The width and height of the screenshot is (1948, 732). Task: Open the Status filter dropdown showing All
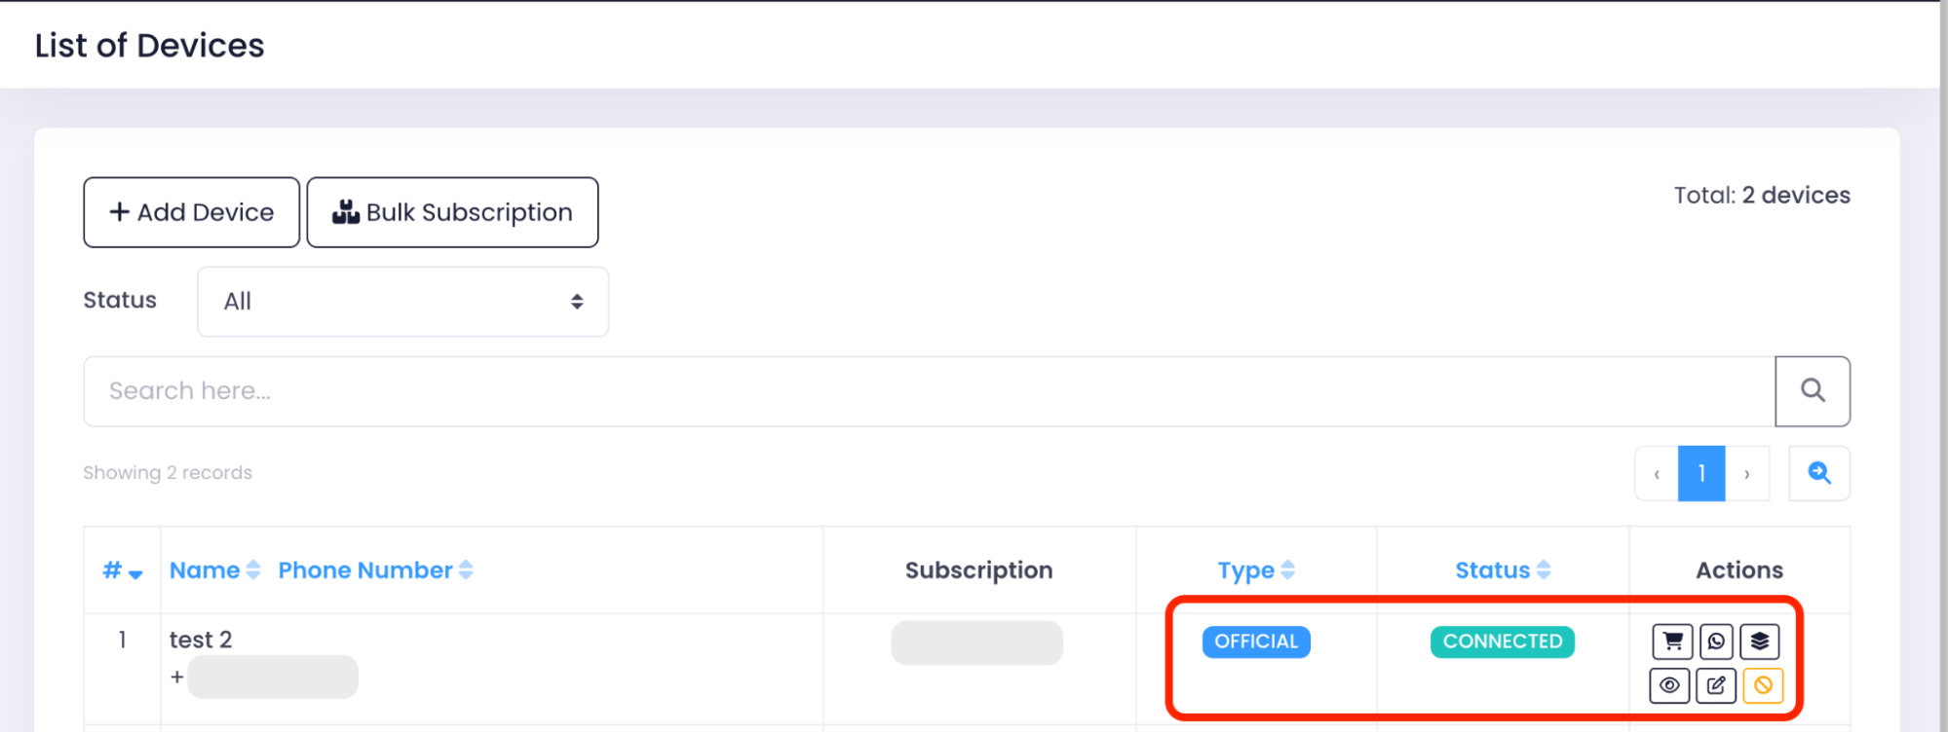[x=403, y=302]
